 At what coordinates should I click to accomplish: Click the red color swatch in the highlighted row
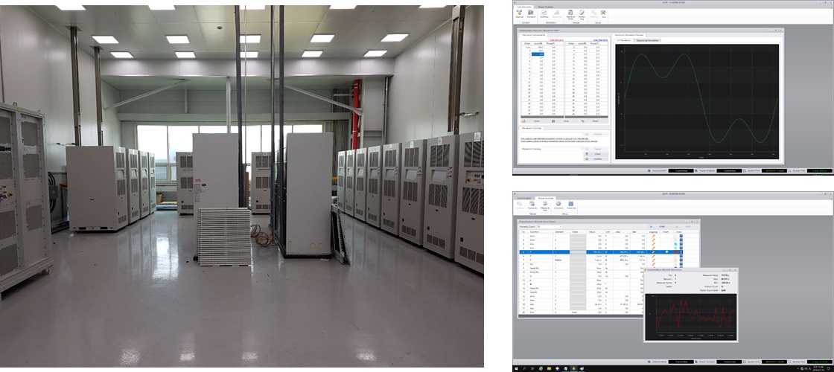(677, 252)
